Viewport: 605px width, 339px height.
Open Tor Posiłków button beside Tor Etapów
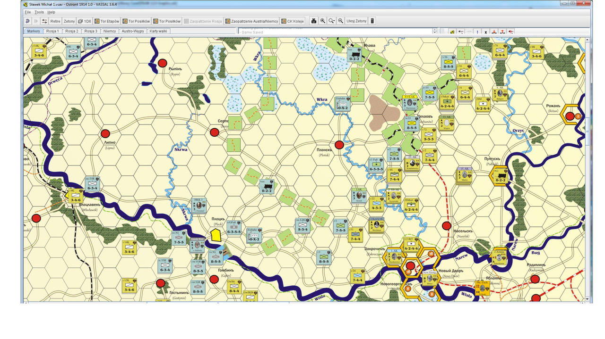[x=136, y=21]
